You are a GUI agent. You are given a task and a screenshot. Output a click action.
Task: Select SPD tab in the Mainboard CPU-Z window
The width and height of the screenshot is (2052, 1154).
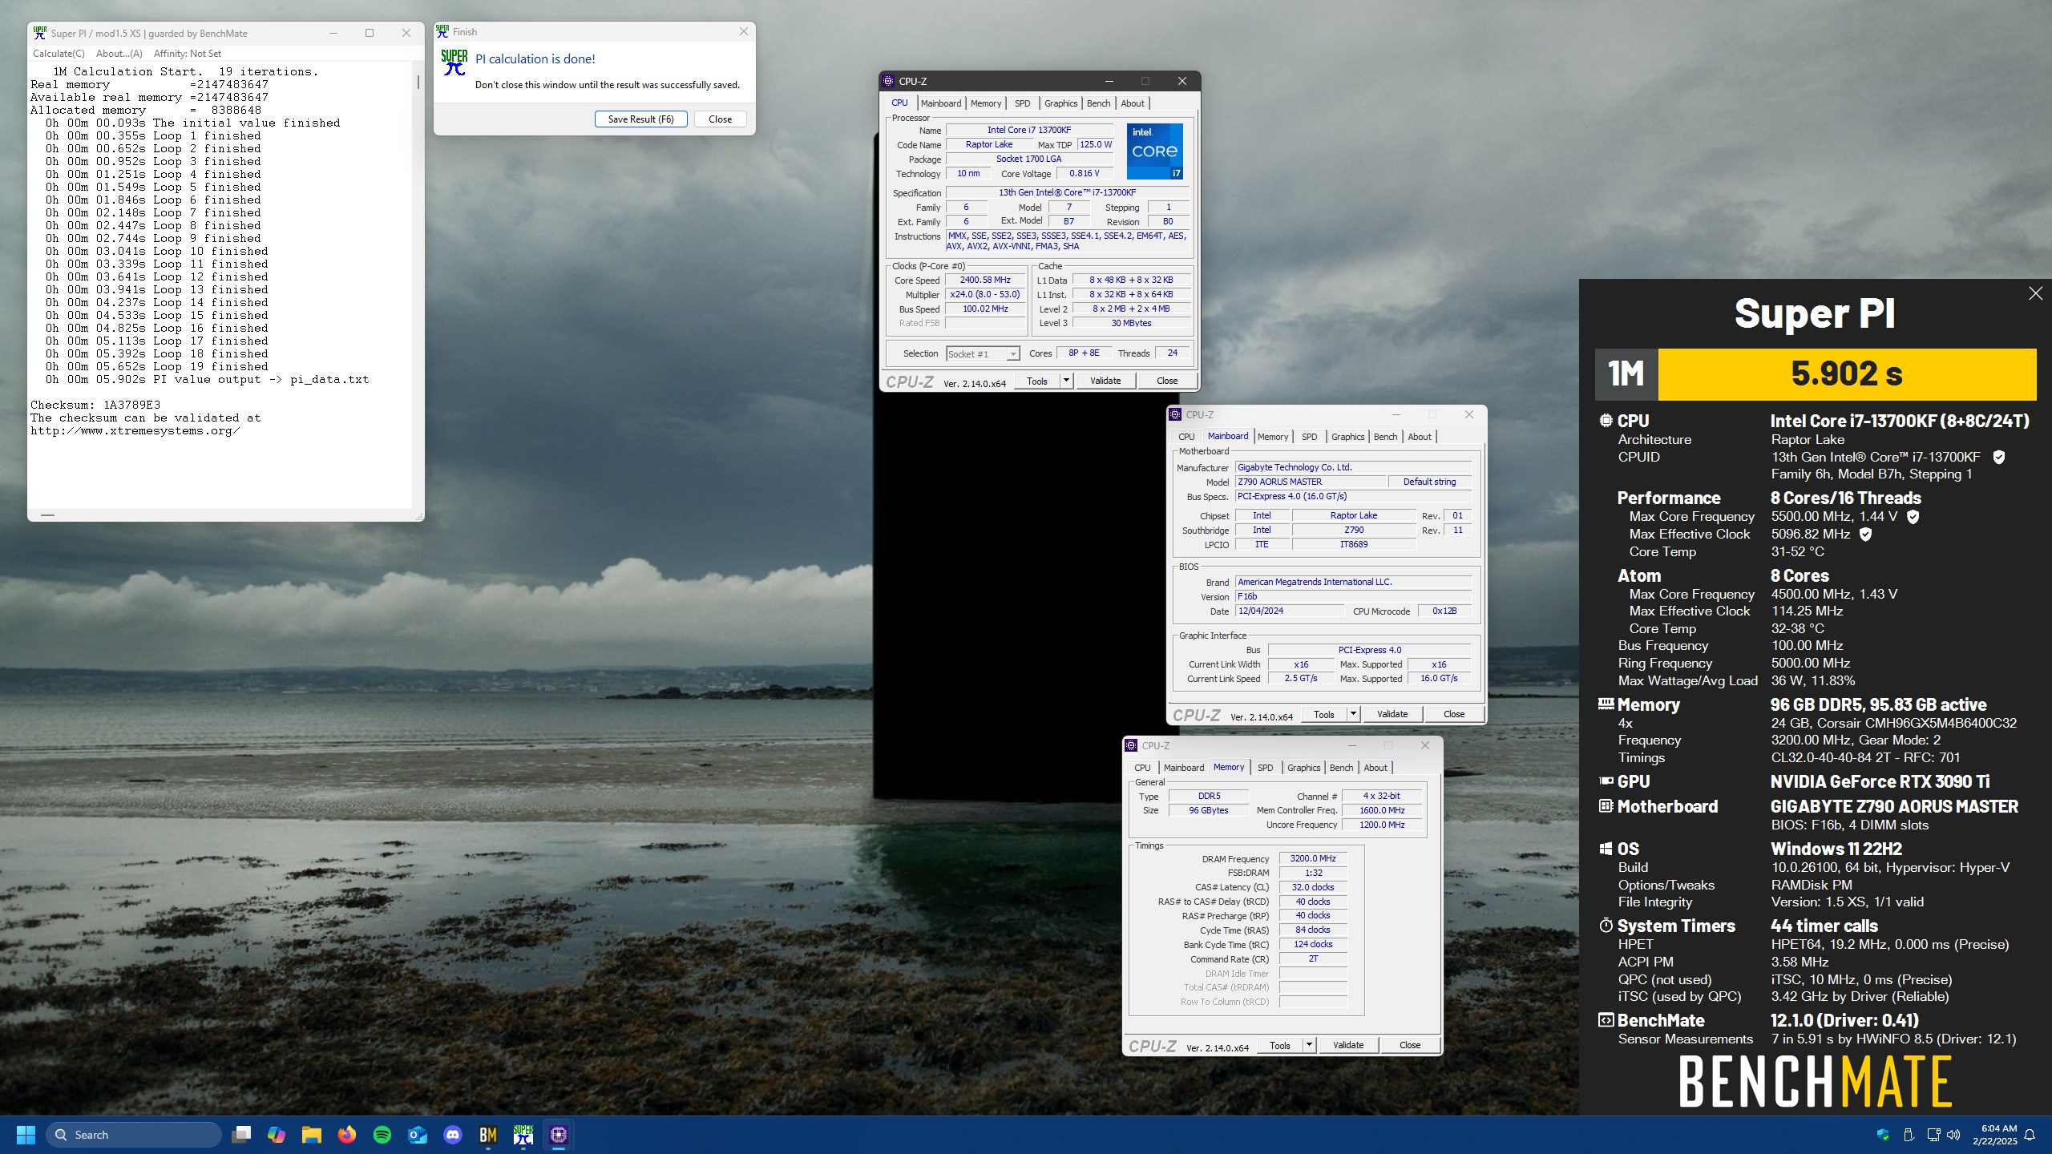[1309, 437]
